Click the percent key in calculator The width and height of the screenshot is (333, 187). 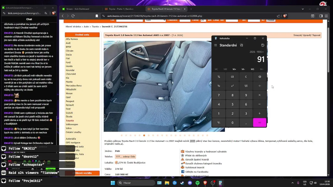[219, 77]
